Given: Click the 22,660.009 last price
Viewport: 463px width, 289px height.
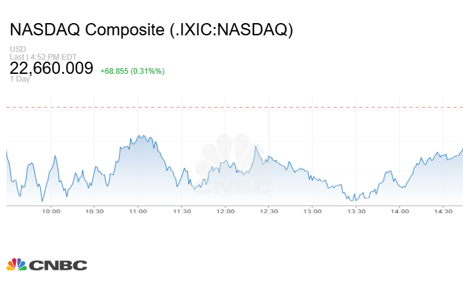Looking at the screenshot, I should (x=51, y=69).
